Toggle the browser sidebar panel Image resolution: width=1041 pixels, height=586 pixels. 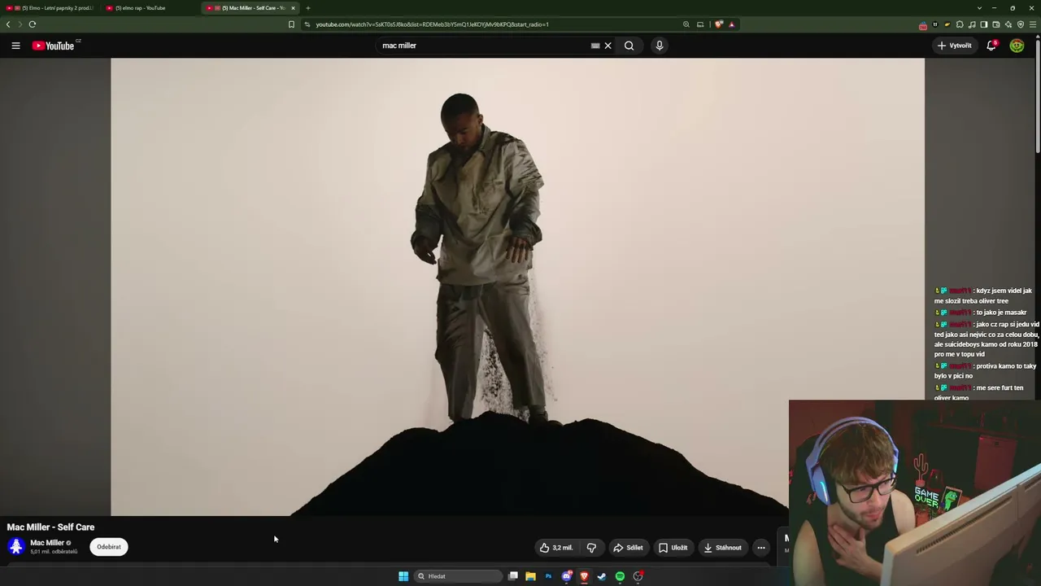pyautogui.click(x=984, y=24)
